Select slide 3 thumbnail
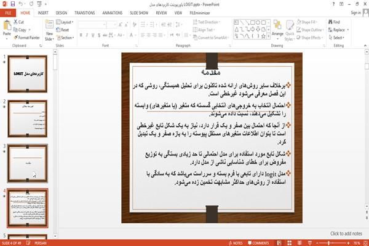 pos(28,163)
